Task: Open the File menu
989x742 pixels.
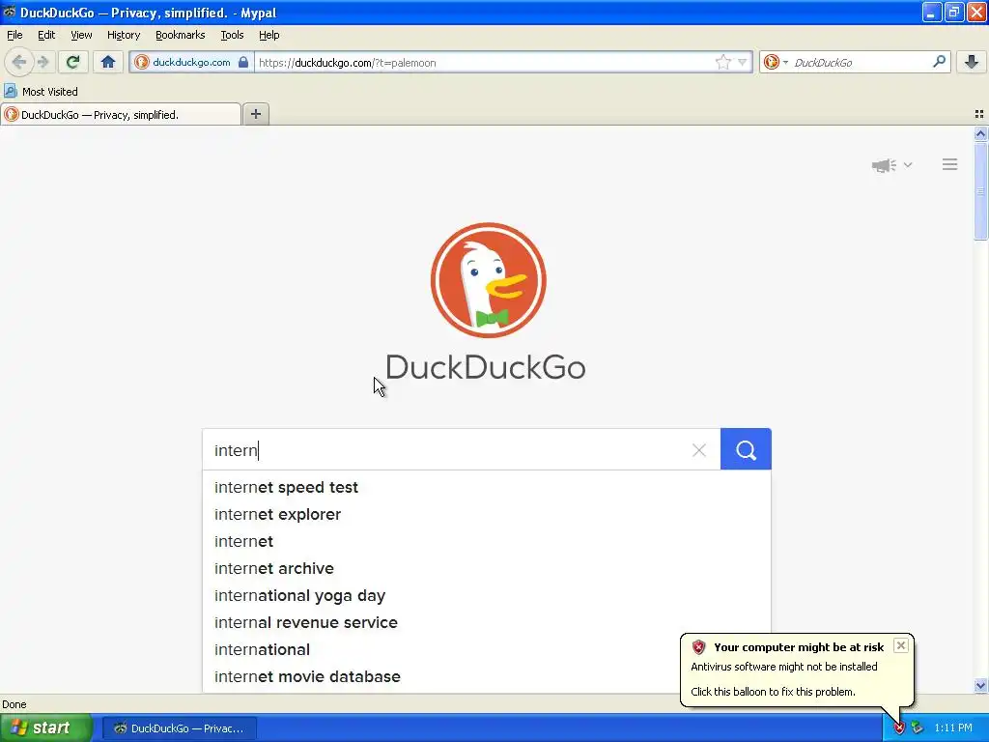Action: [x=14, y=35]
